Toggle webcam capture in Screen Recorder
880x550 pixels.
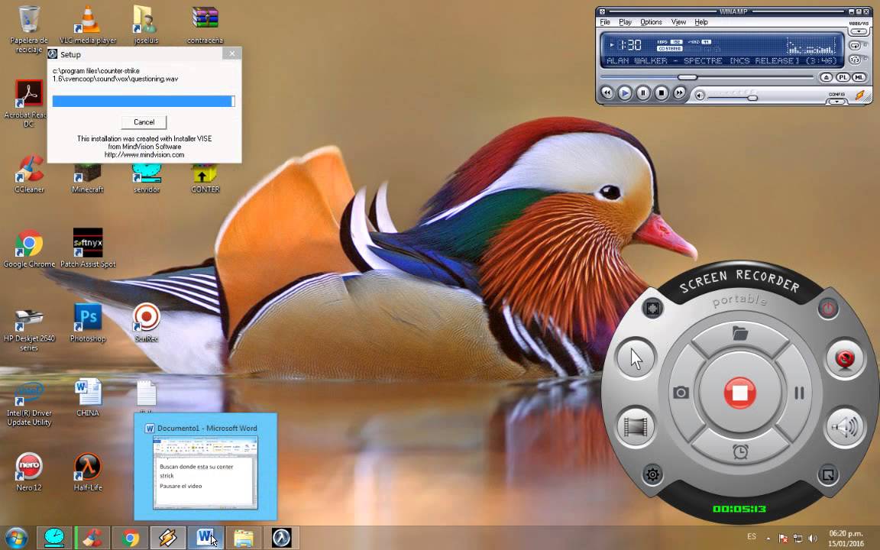click(845, 358)
